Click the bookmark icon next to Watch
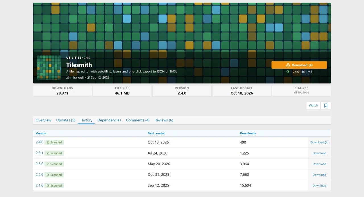The image size is (364, 197). [x=326, y=105]
